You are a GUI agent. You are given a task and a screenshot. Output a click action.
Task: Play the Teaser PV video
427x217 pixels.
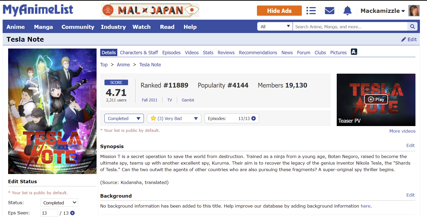(376, 99)
